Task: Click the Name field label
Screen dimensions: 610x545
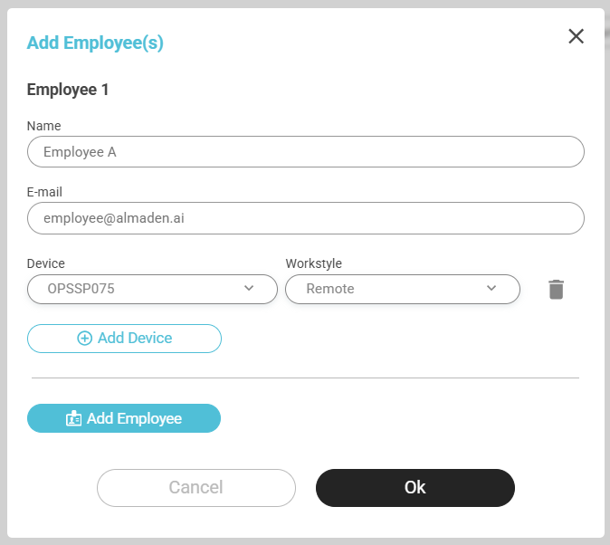Action: [44, 126]
